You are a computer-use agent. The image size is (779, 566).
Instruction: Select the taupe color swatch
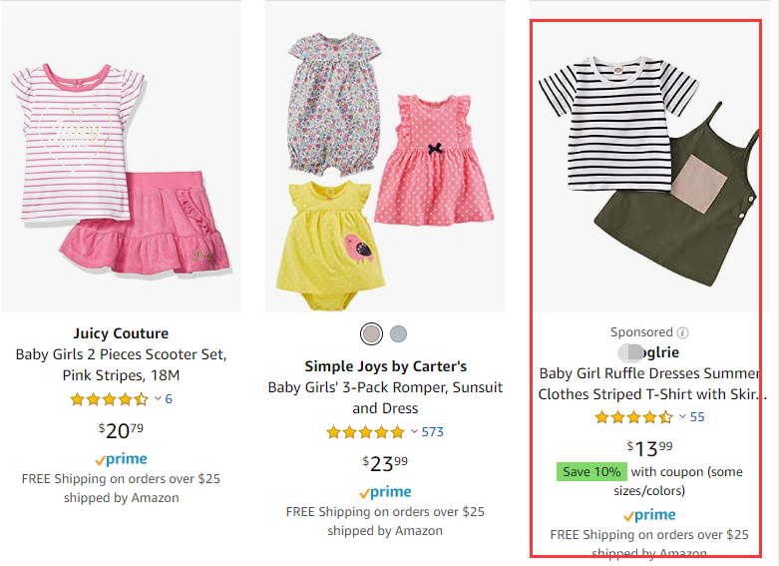tap(372, 333)
